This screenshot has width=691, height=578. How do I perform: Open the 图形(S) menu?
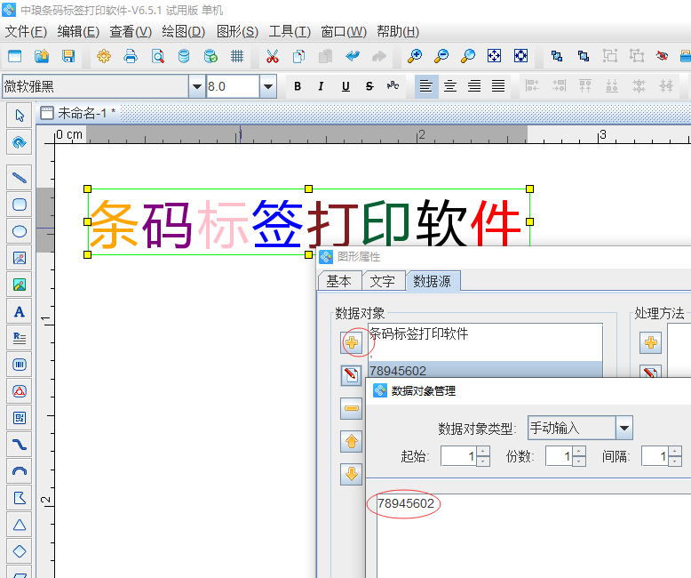(x=237, y=32)
